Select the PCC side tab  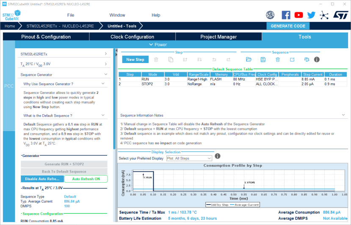9,86
